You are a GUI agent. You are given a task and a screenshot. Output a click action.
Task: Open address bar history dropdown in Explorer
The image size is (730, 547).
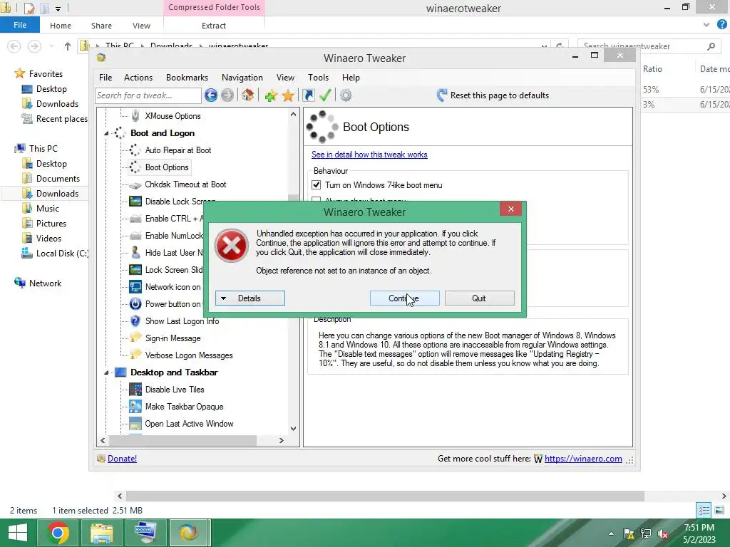[544, 46]
